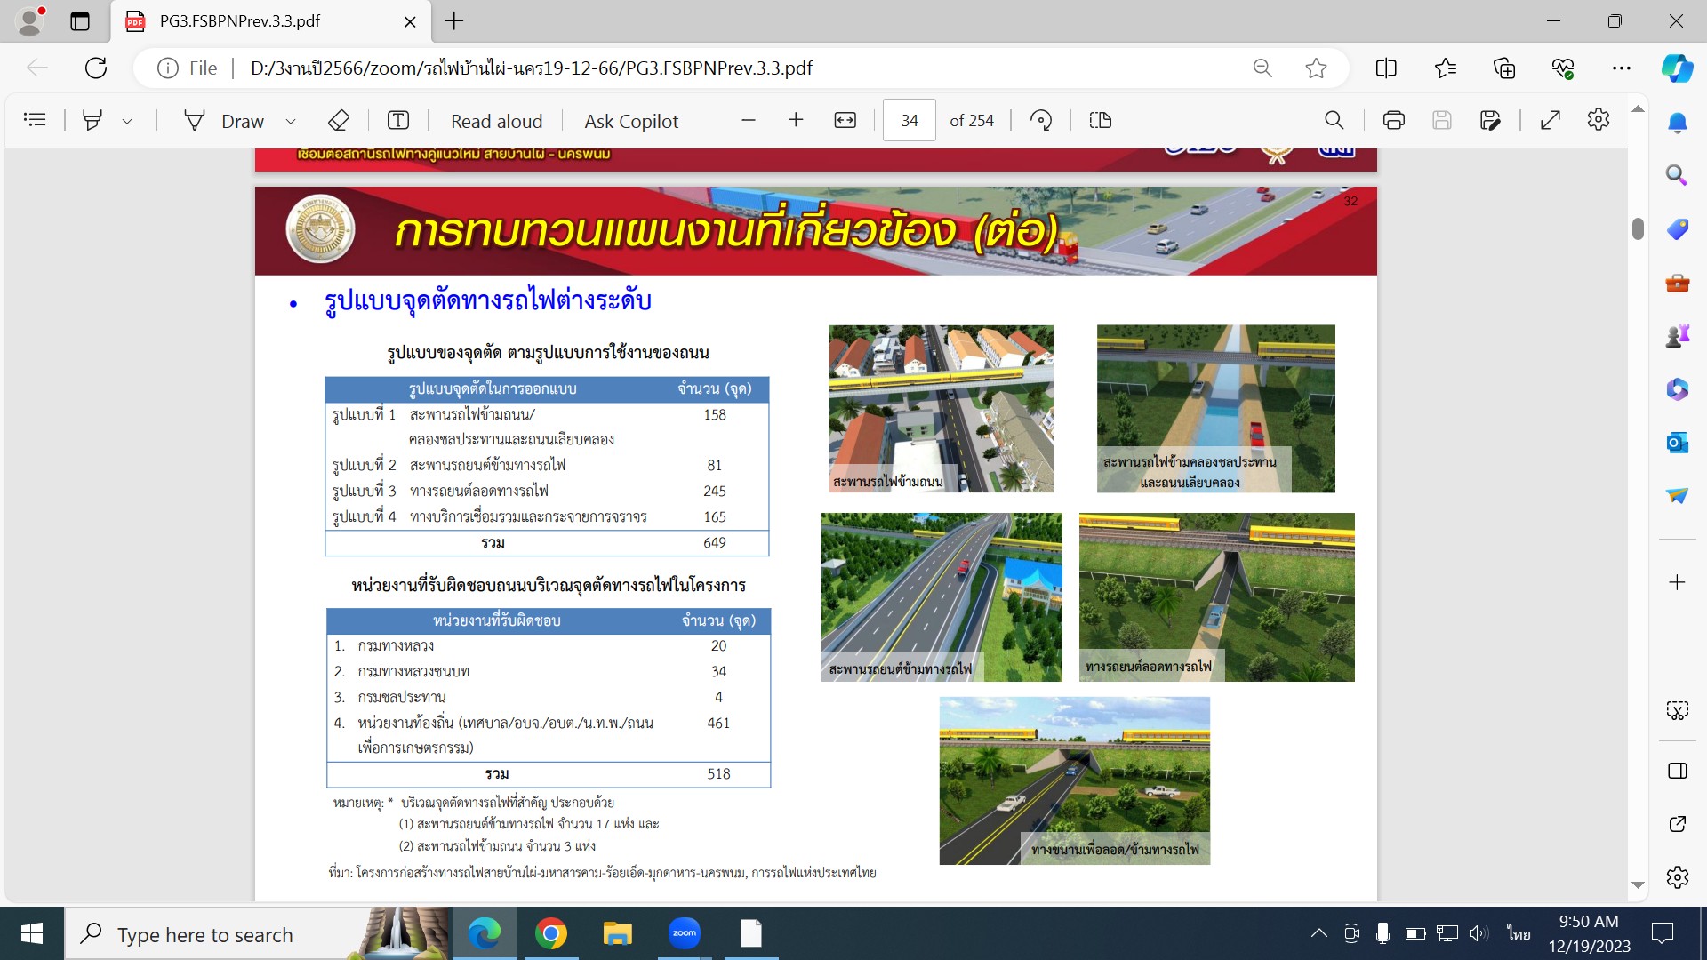Open a new browser tab

coord(454,21)
